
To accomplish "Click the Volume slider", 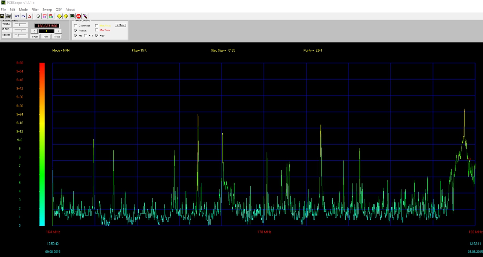I will 20,24.
